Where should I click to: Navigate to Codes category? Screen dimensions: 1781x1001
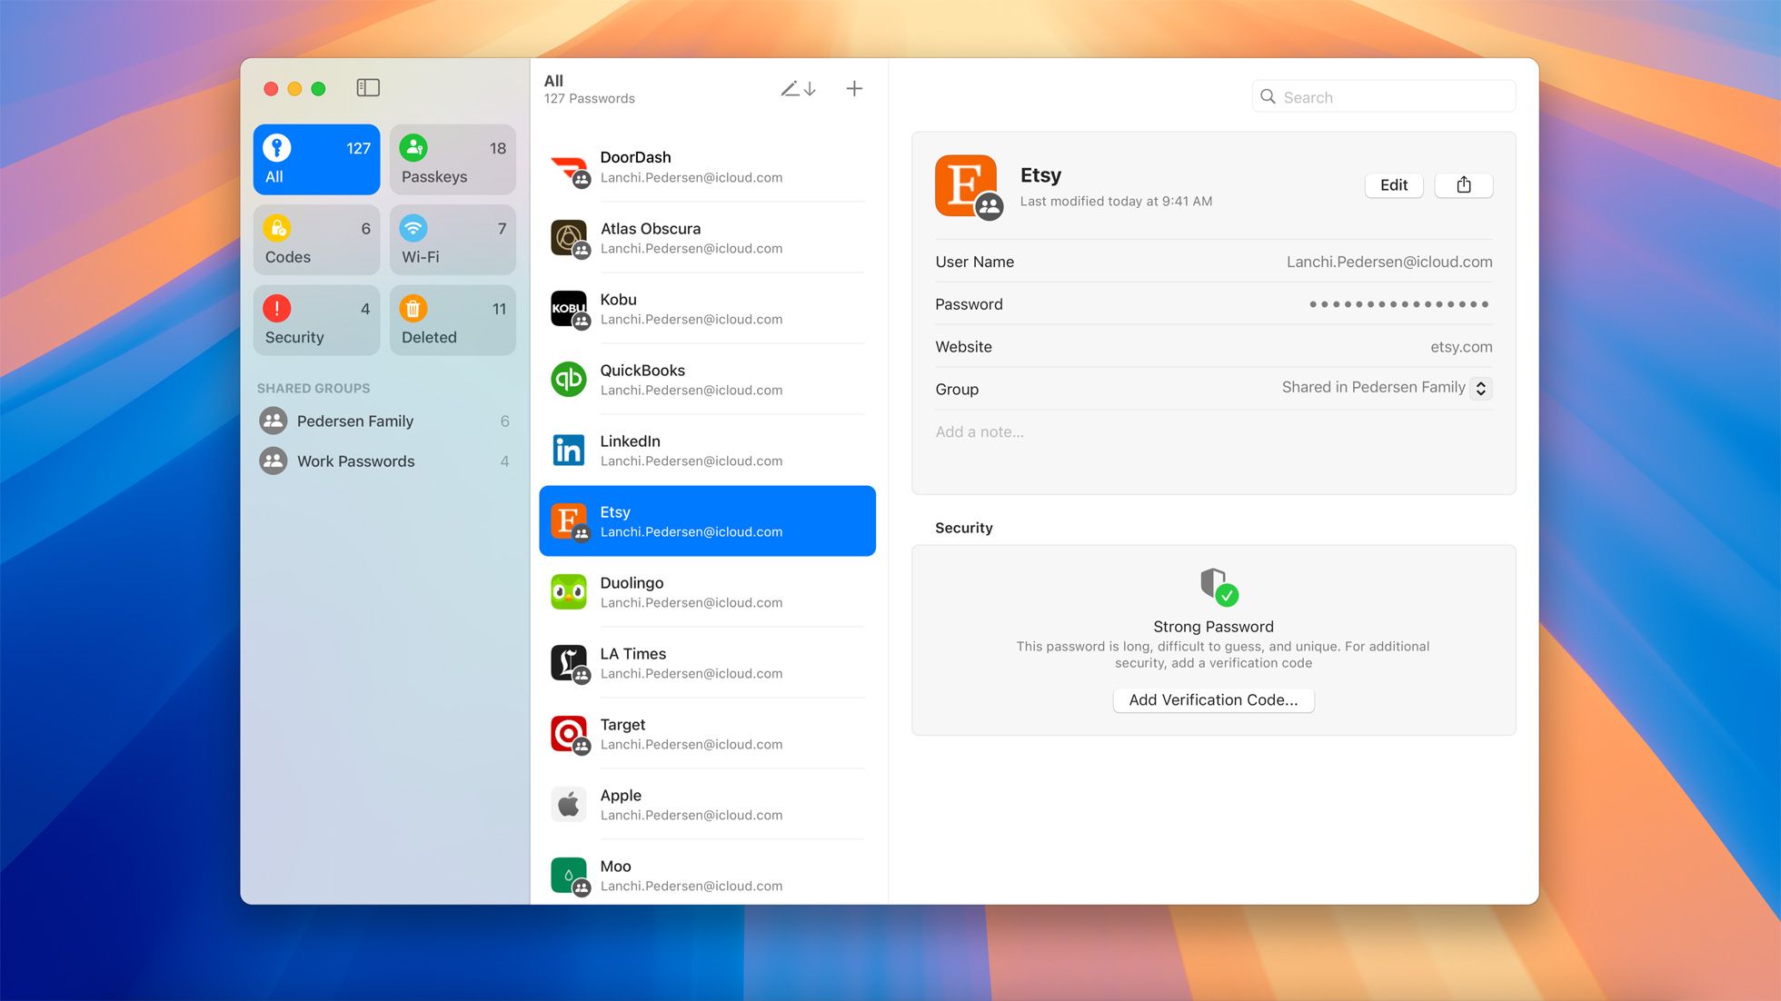coord(315,240)
